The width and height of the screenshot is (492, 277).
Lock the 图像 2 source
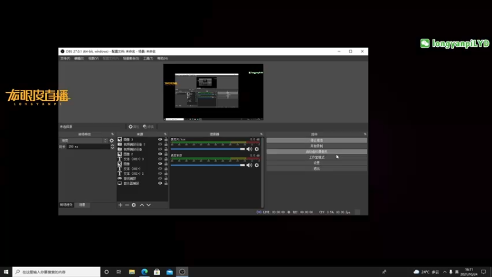point(166,154)
